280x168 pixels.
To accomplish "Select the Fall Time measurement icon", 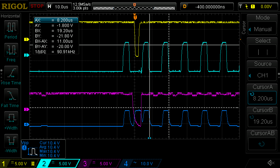I will (x=11, y=95).
